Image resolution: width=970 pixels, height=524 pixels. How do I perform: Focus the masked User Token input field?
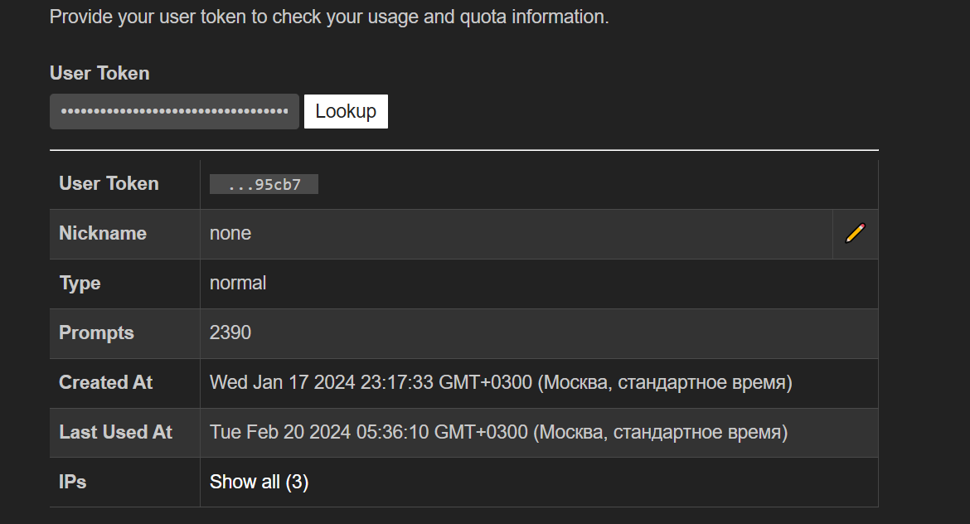[174, 112]
